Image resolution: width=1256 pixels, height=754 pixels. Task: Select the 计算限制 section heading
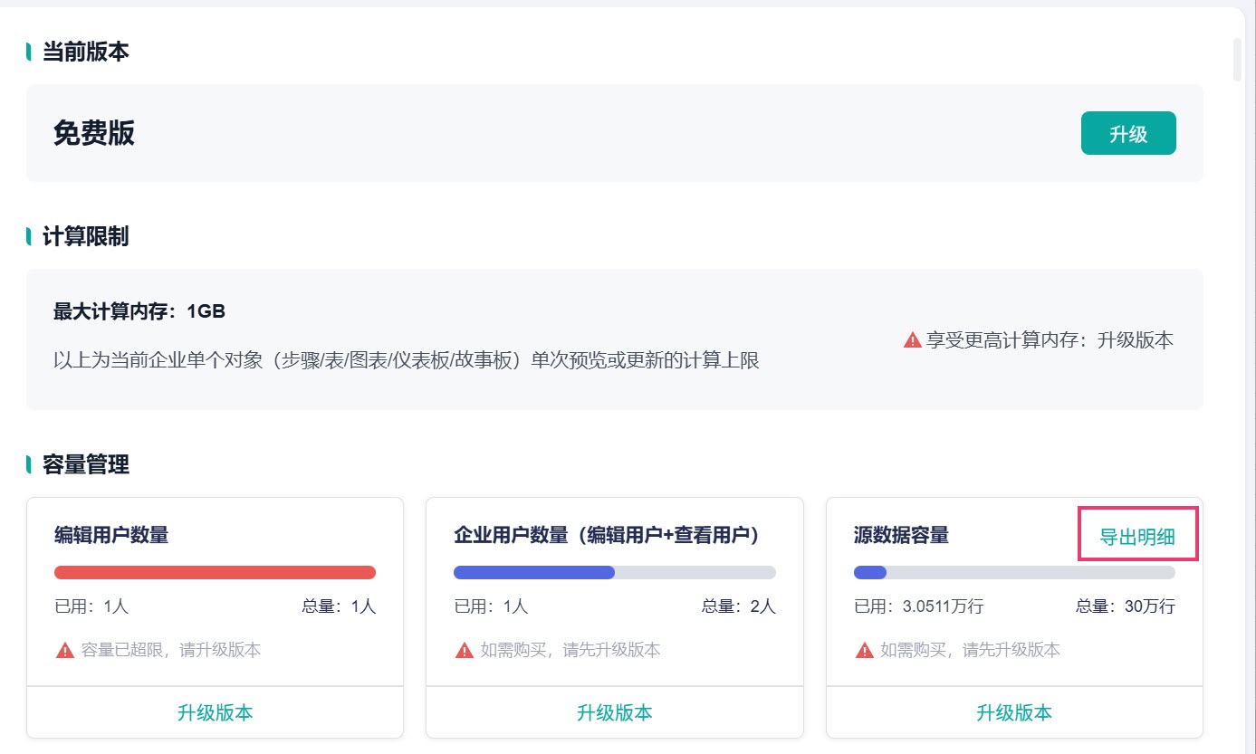86,236
